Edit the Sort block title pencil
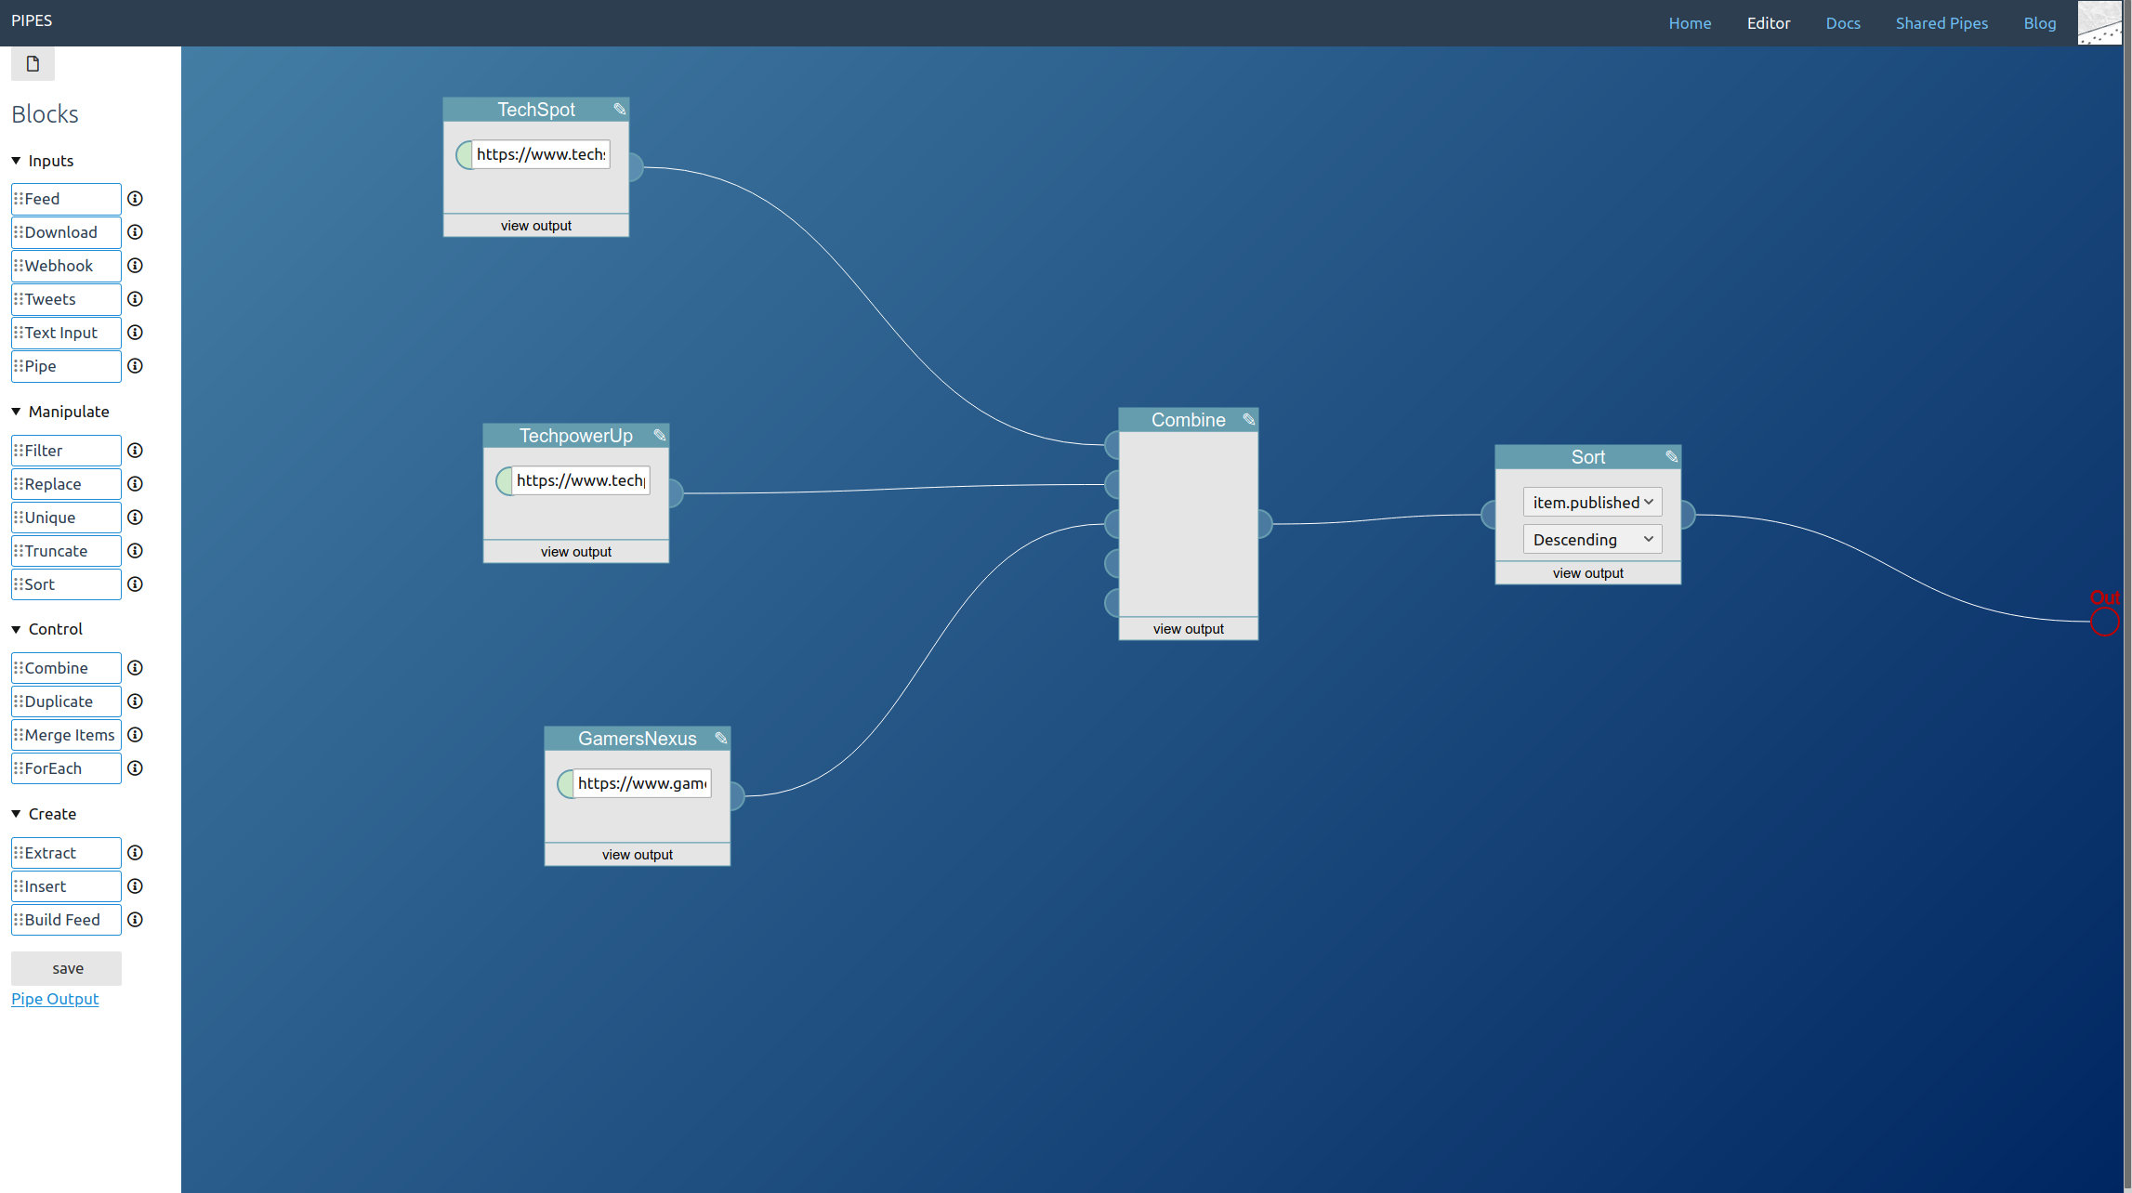Viewport: 2132px width, 1193px height. pyautogui.click(x=1671, y=456)
